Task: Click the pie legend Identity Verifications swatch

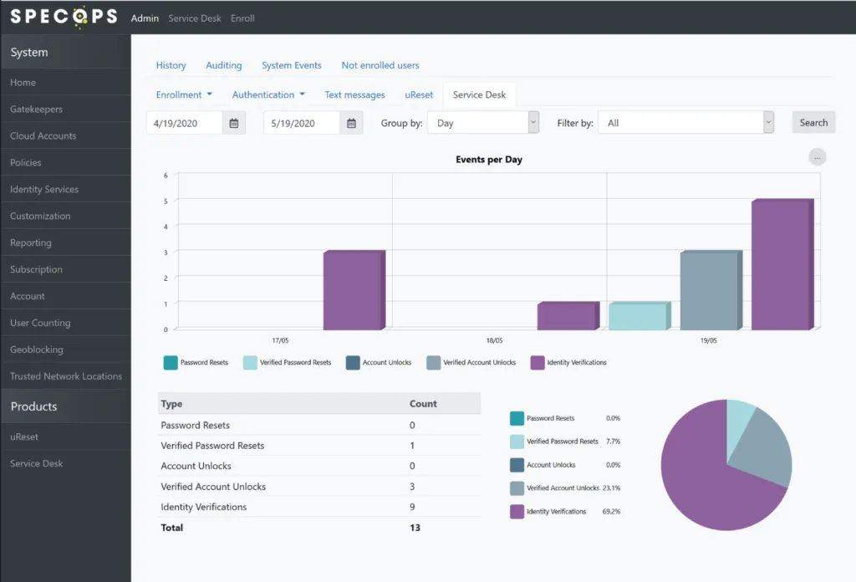Action: 517,512
